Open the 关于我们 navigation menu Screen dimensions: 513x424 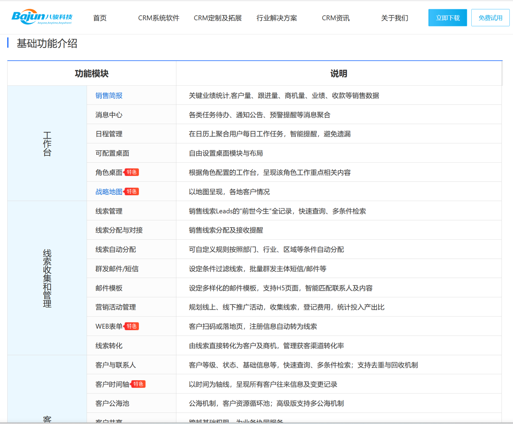[394, 18]
